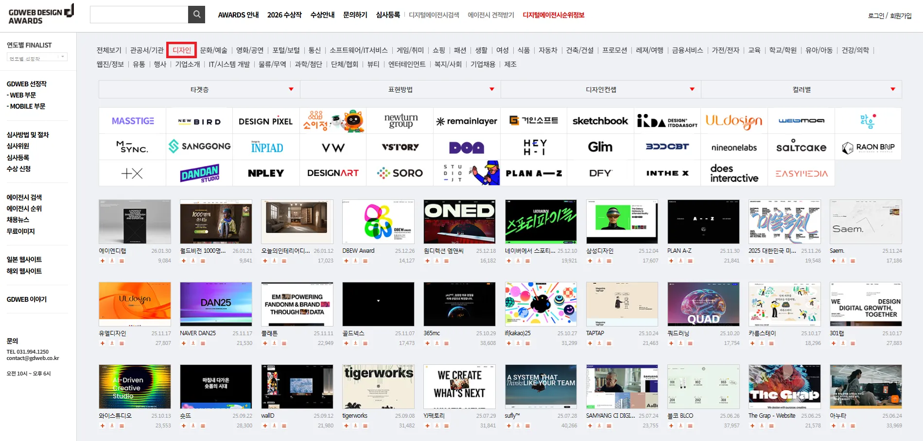Click download icon under DBEW Award

[x=356, y=261]
